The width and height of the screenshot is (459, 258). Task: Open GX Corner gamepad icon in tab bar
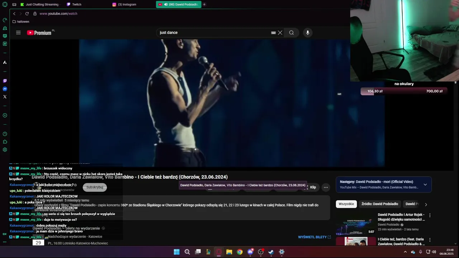pos(14,4)
